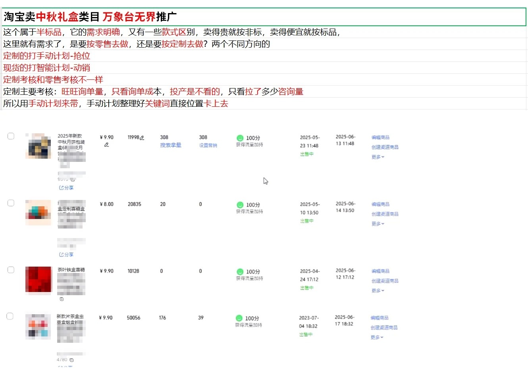Click 创建渠道商品 in the 10128 row
The width and height of the screenshot is (528, 390).
[x=385, y=280]
